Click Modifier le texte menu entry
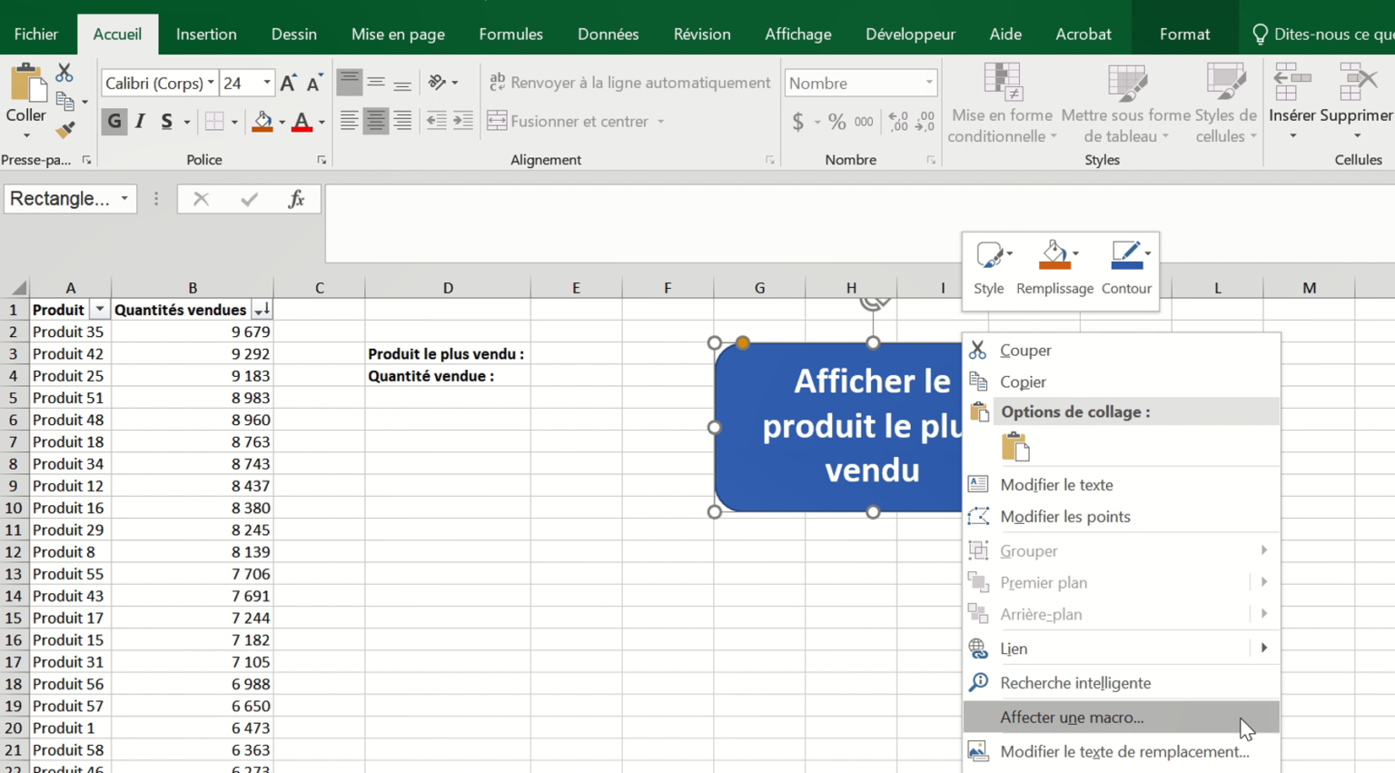The height and width of the screenshot is (773, 1395). (x=1056, y=485)
